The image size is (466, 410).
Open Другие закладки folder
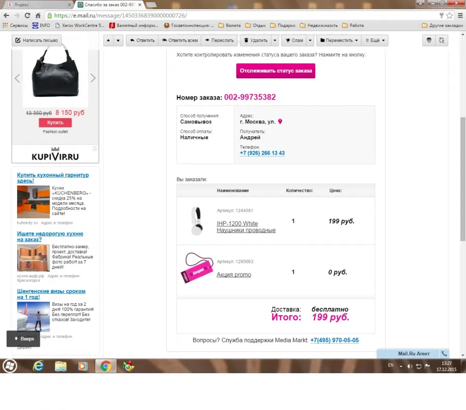[443, 25]
